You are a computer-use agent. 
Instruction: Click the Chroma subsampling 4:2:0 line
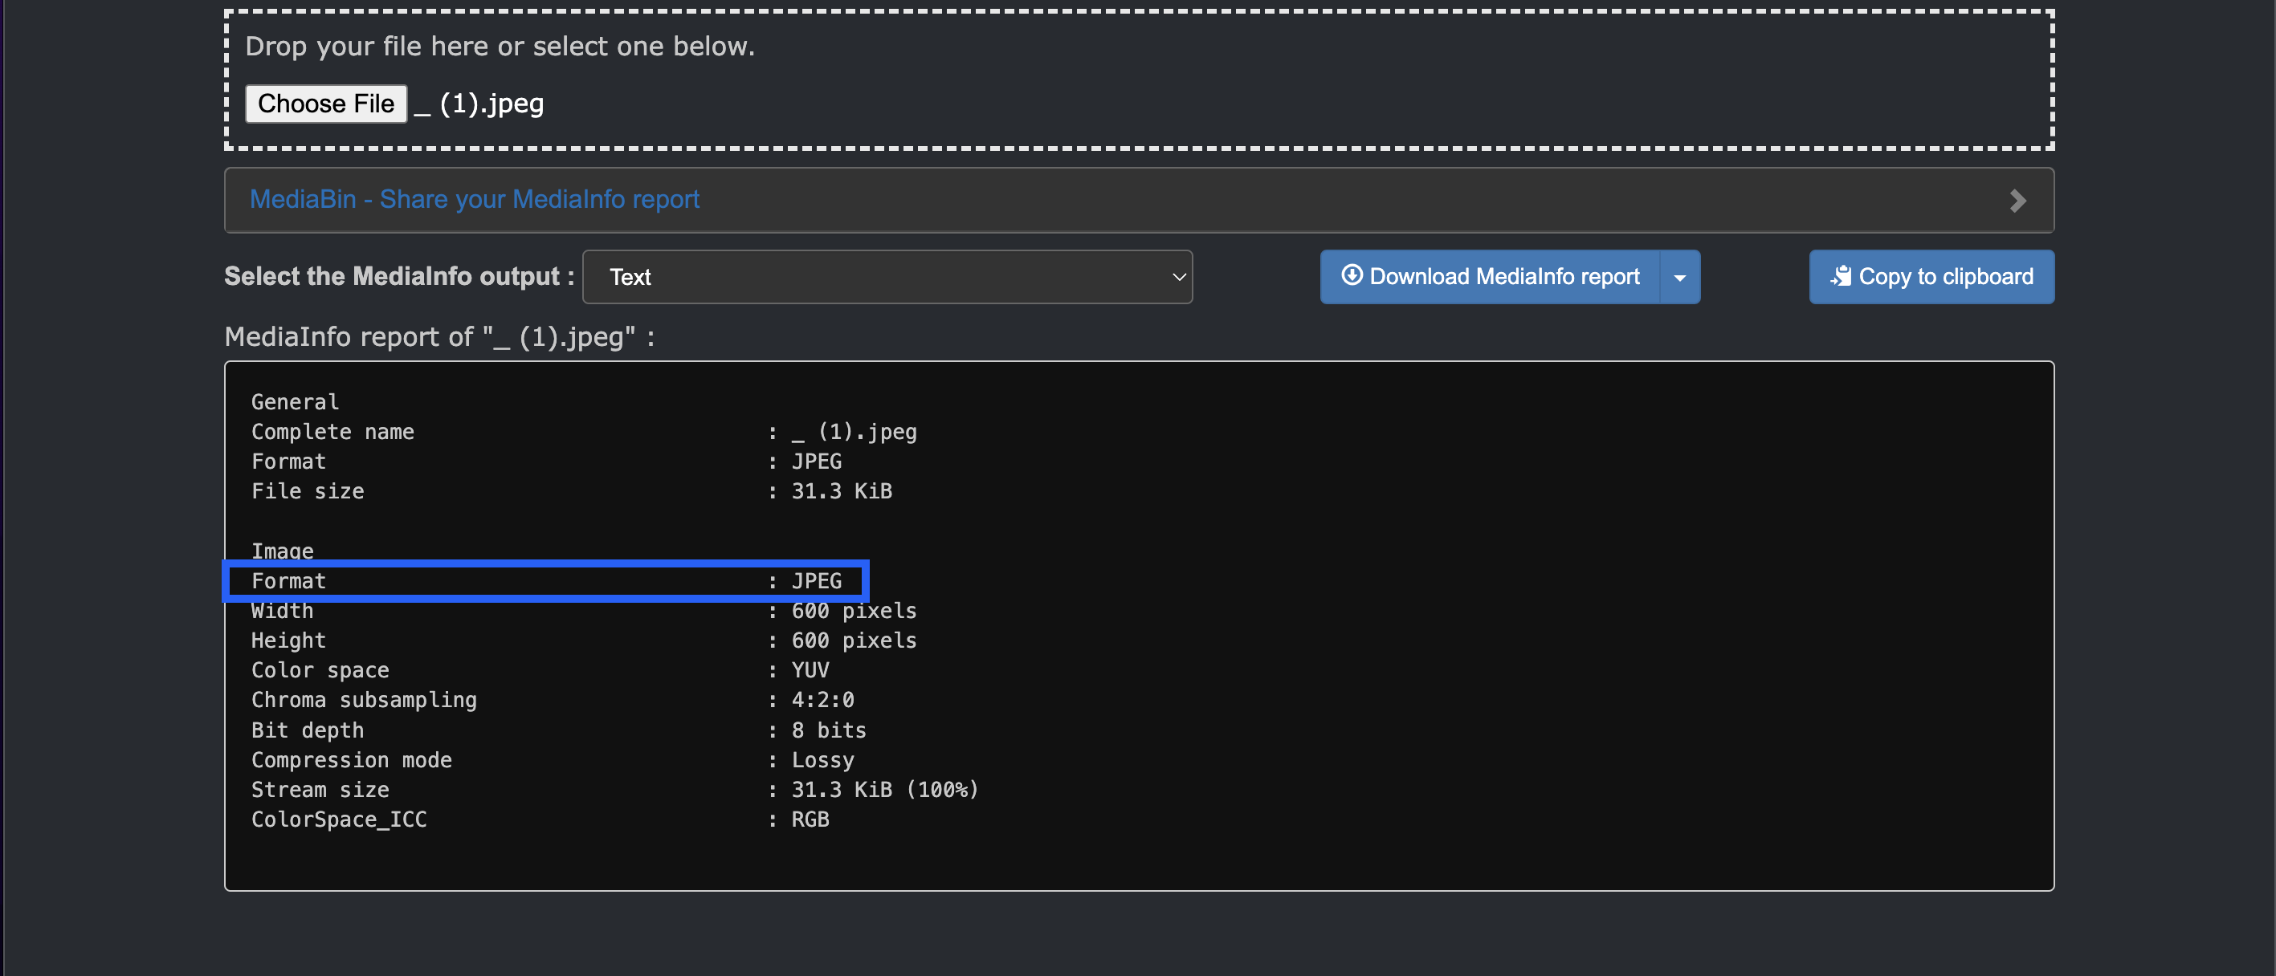553,700
